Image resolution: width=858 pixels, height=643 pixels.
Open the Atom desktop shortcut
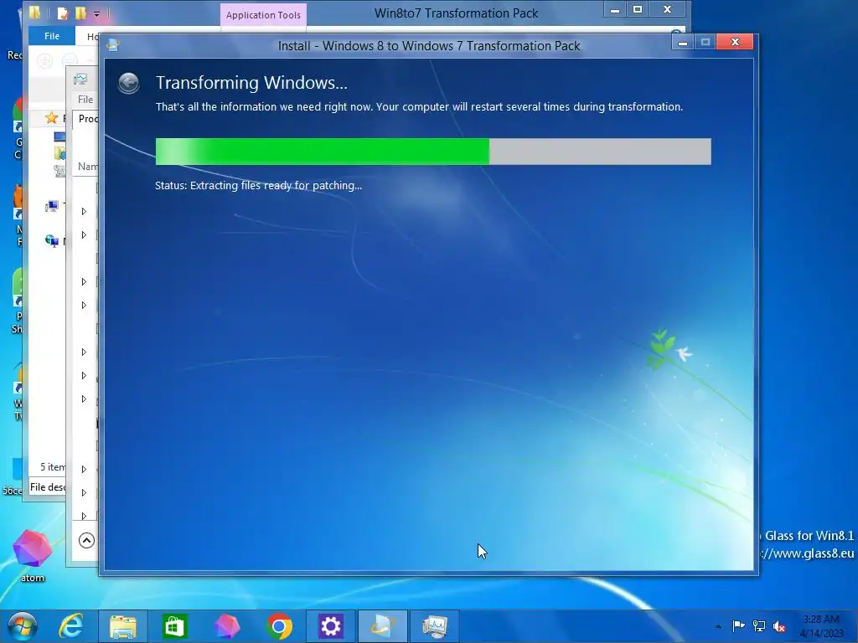pyautogui.click(x=33, y=556)
